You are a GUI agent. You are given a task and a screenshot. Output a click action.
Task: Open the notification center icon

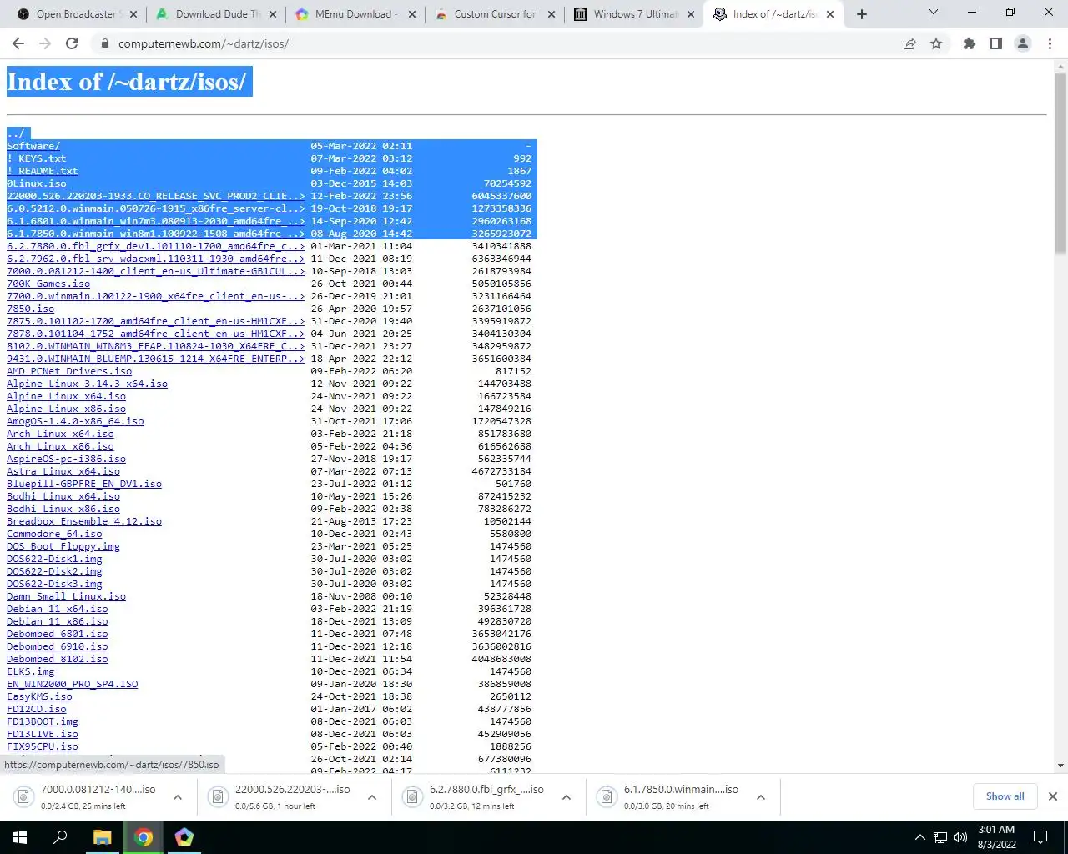point(1040,837)
